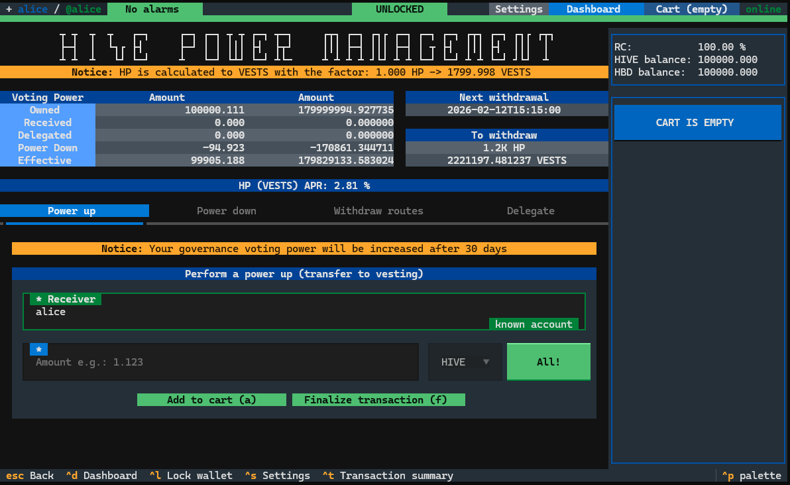
Task: Open the ^p palette
Action: [751, 476]
